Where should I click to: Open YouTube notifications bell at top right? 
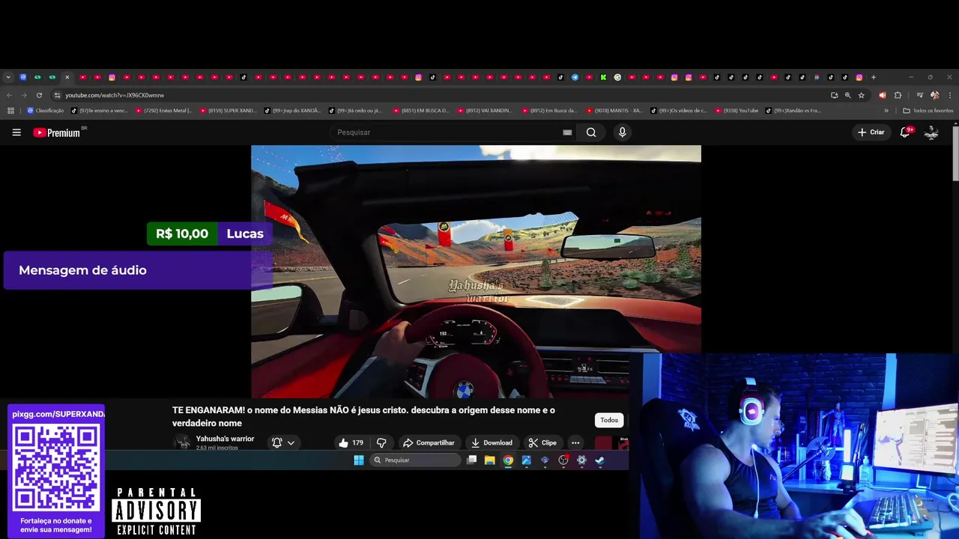[906, 132]
